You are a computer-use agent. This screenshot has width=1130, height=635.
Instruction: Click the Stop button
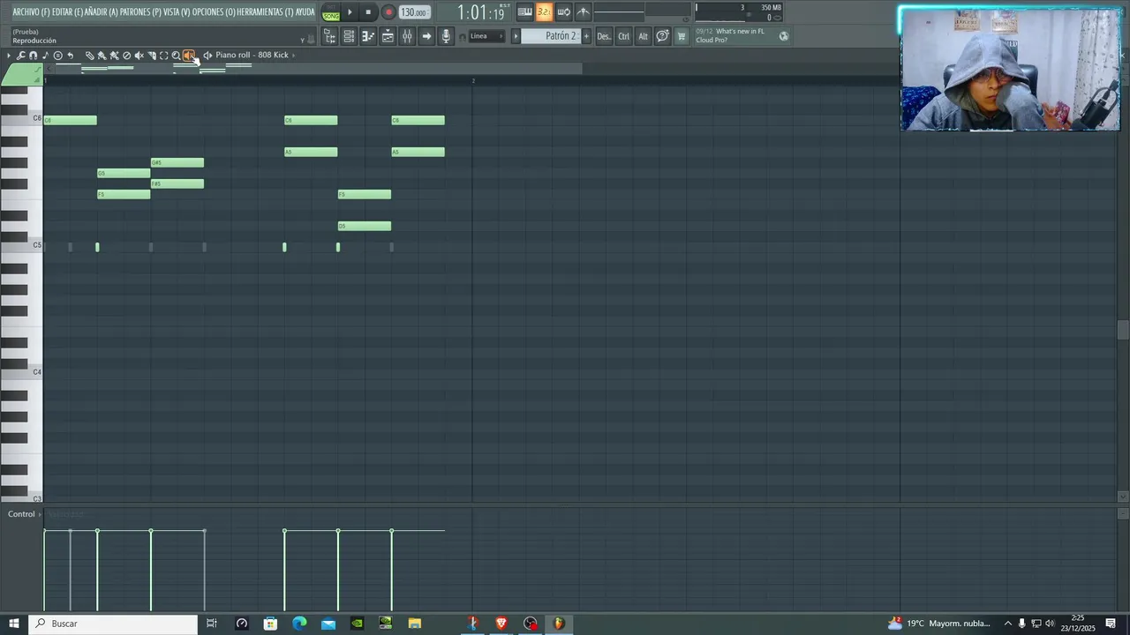tap(368, 12)
